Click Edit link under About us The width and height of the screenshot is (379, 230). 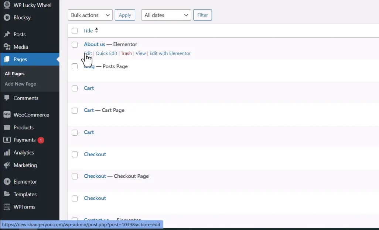[88, 53]
